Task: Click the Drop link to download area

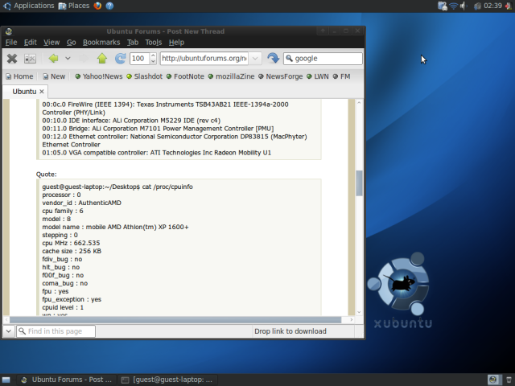Action: 290,331
